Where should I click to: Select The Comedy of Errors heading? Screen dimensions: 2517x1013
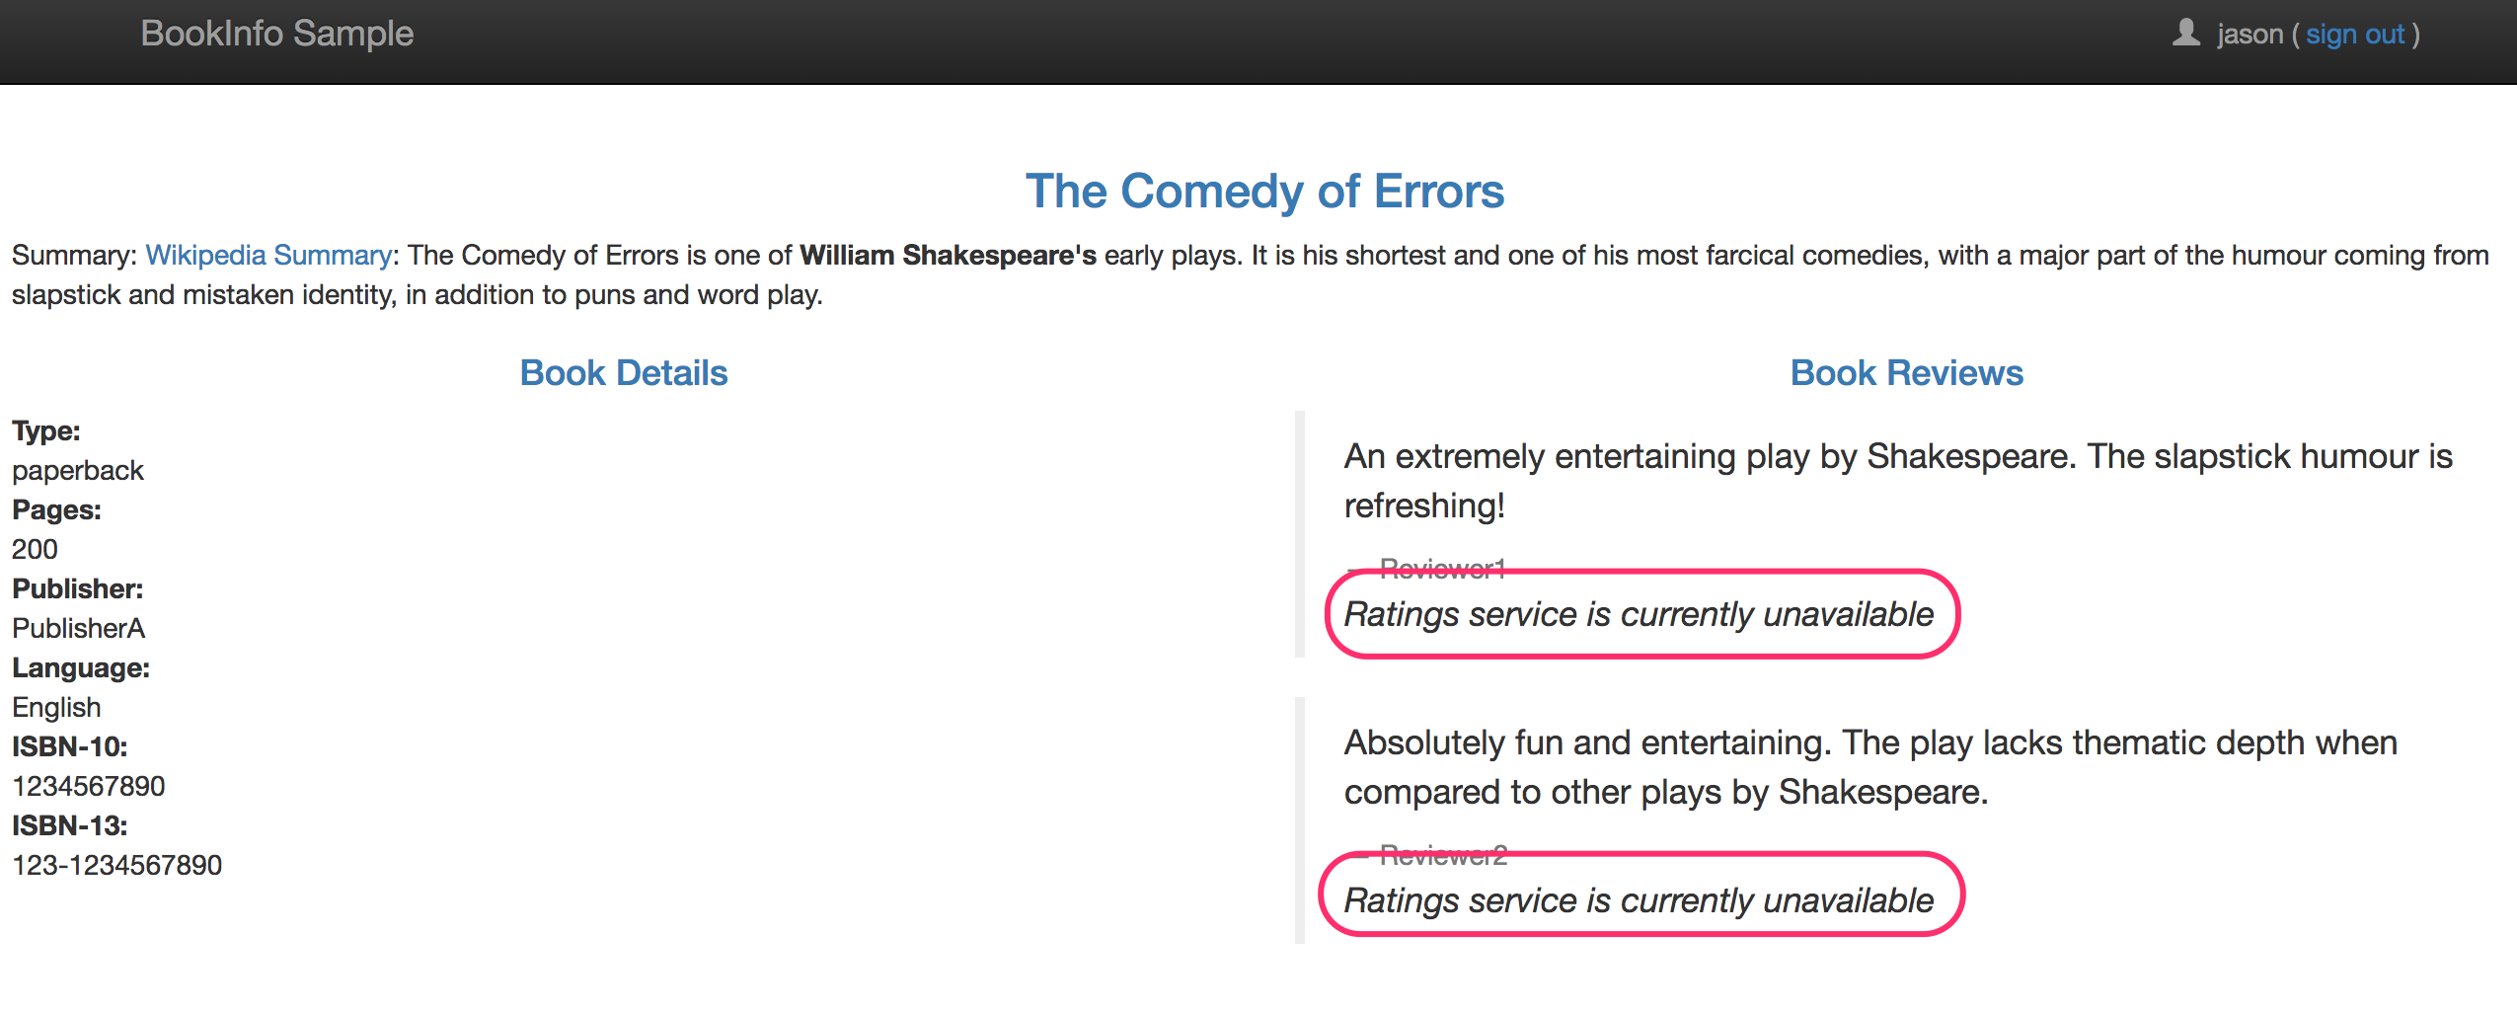tap(1264, 192)
